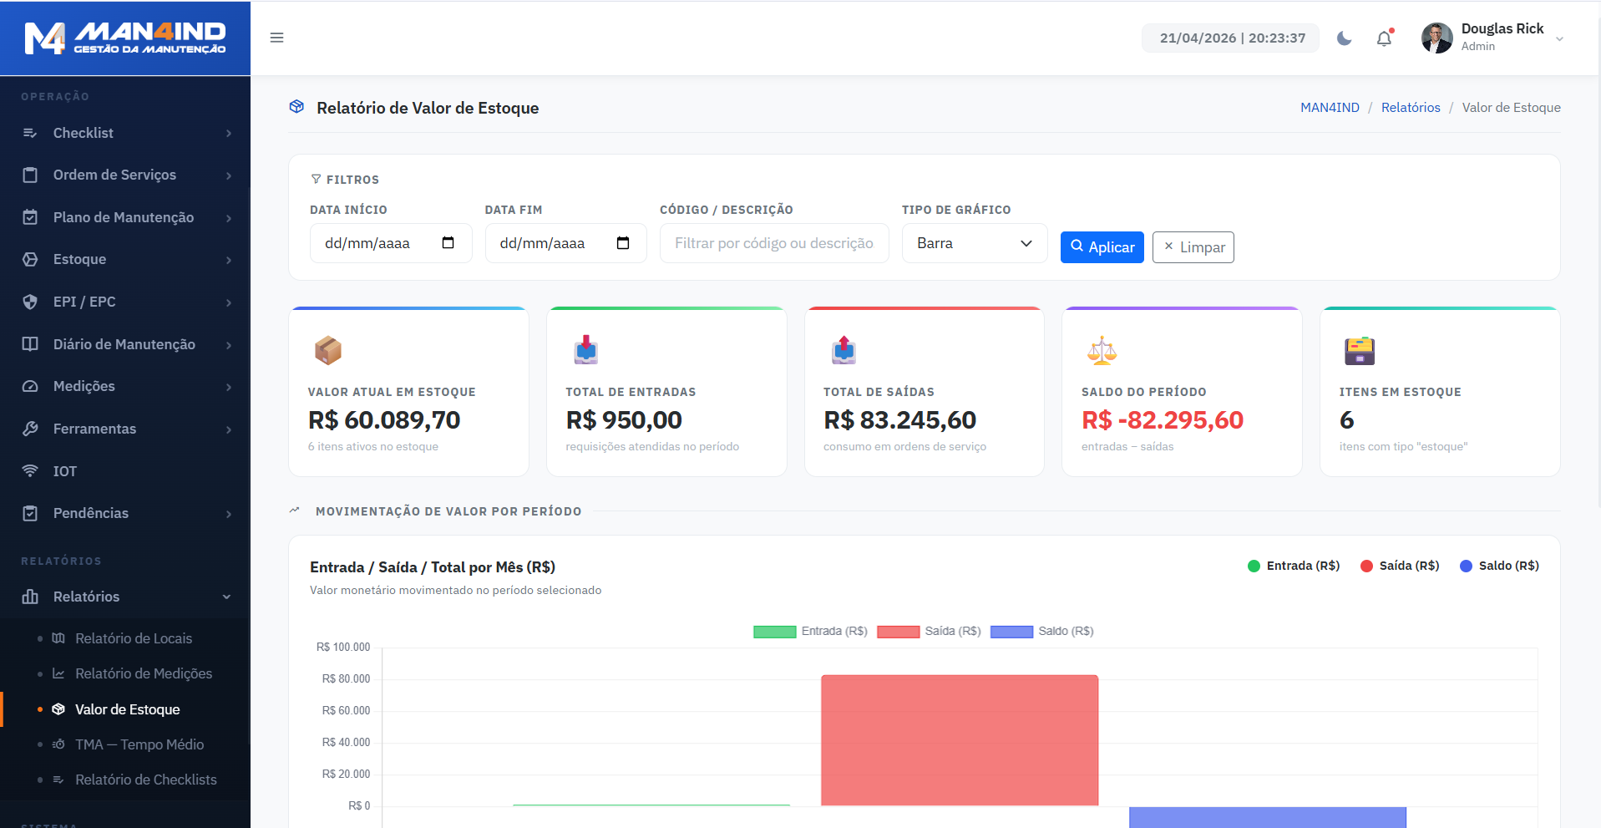Open the calendar picker for Data Fim
Viewport: 1601px width, 828px height.
[x=623, y=243]
